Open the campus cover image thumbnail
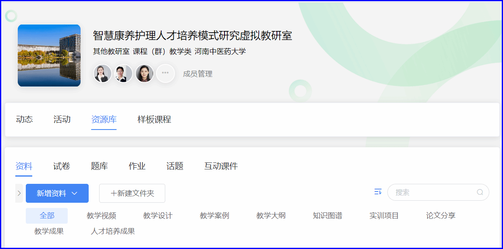This screenshot has width=503, height=249. tap(49, 56)
